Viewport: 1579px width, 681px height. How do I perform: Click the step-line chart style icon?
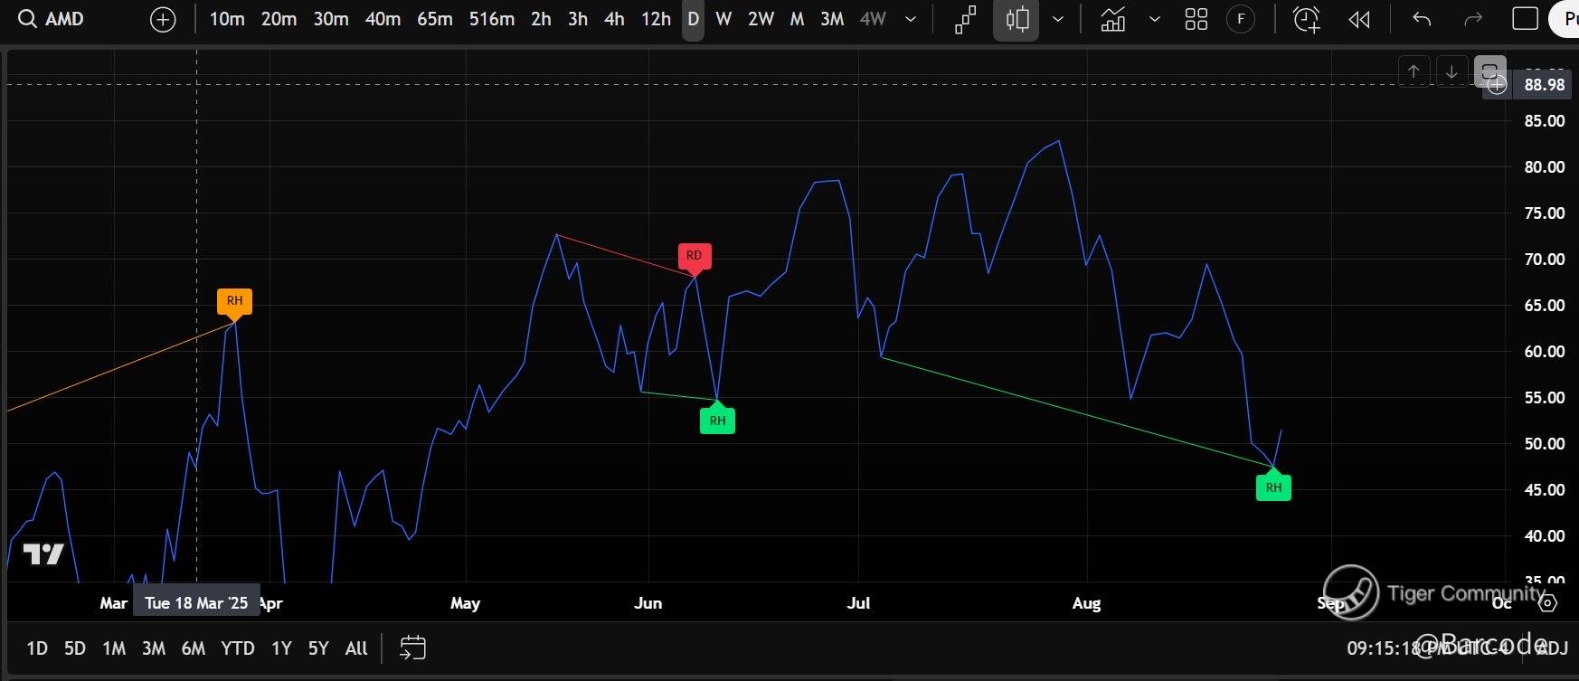(966, 19)
